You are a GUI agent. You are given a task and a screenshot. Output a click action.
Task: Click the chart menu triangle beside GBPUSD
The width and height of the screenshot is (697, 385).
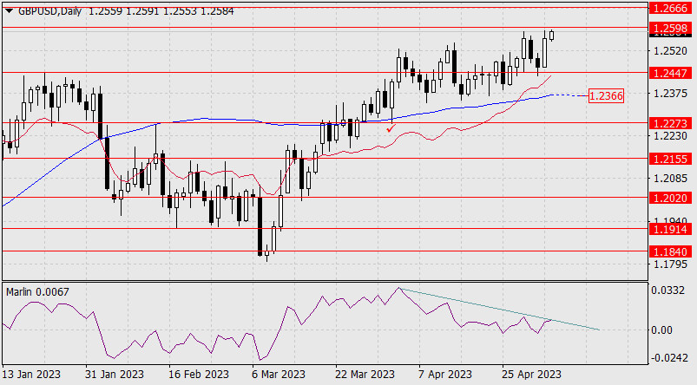click(9, 11)
